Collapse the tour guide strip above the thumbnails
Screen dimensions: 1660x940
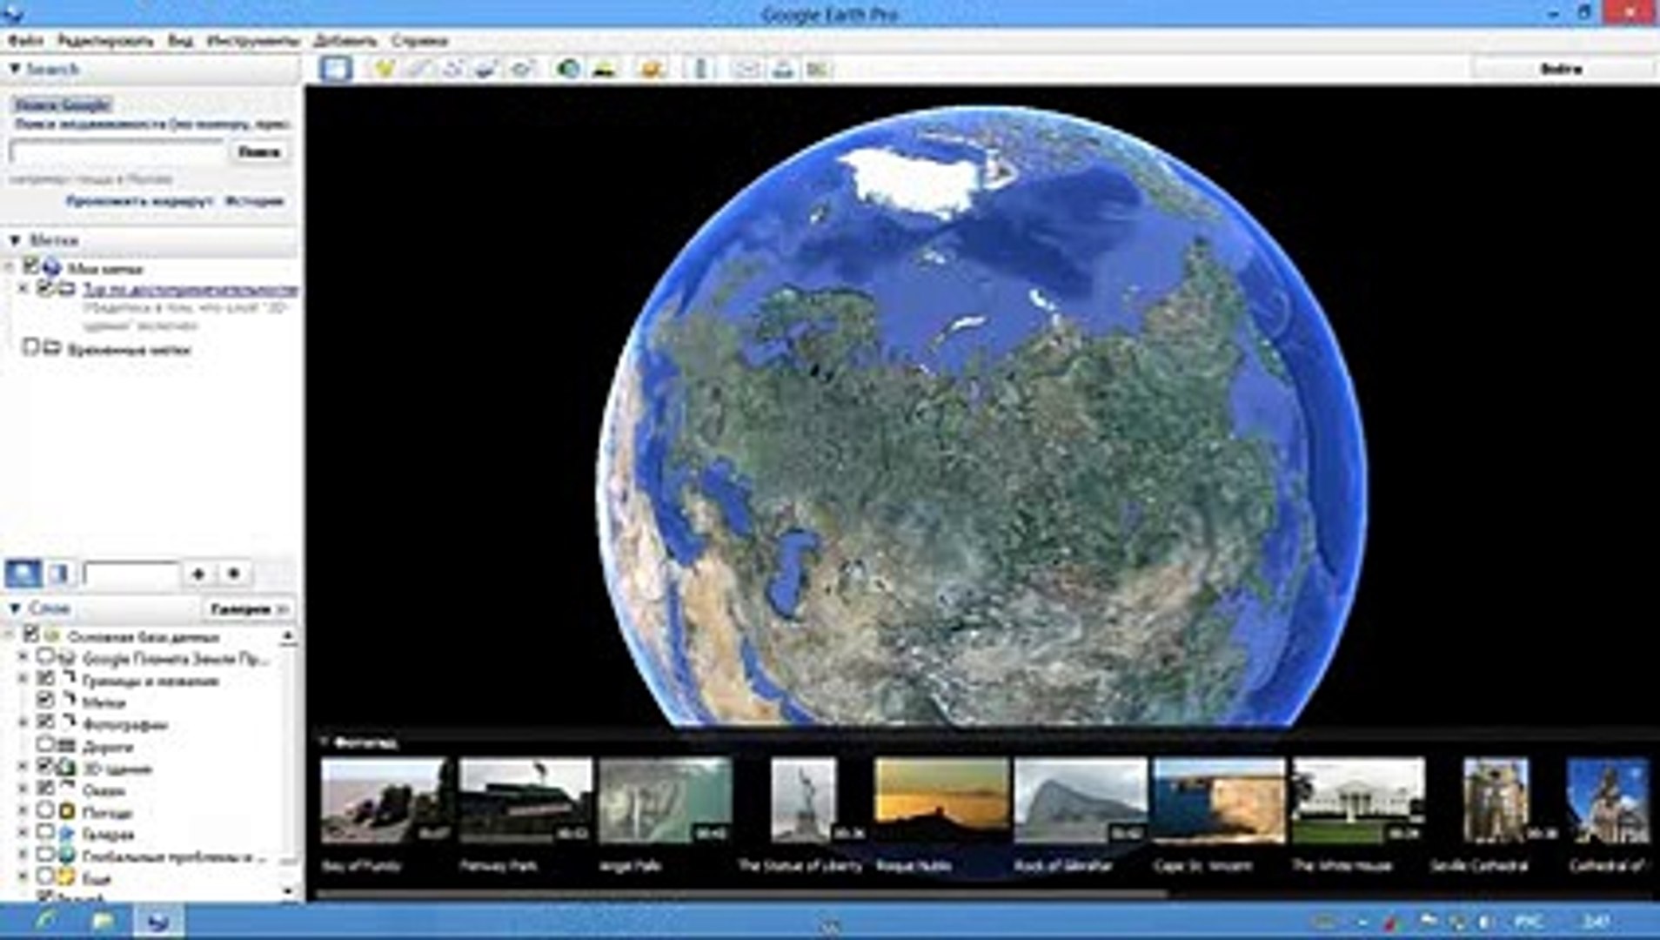click(x=323, y=742)
